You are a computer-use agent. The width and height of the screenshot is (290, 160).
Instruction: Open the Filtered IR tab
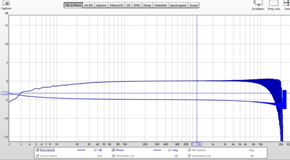pos(116,5)
